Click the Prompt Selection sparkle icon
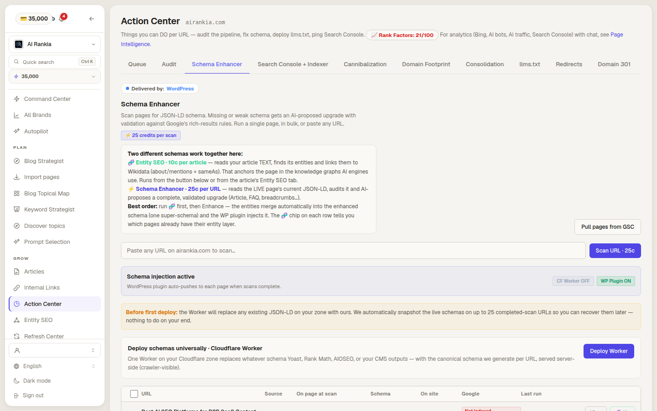Screen dimensions: 657x411 (x=16, y=242)
